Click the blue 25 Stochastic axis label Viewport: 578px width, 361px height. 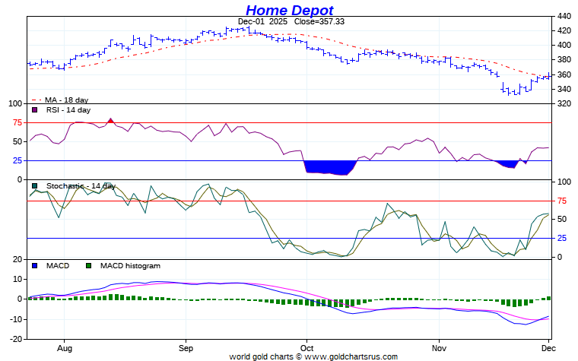[x=562, y=239]
